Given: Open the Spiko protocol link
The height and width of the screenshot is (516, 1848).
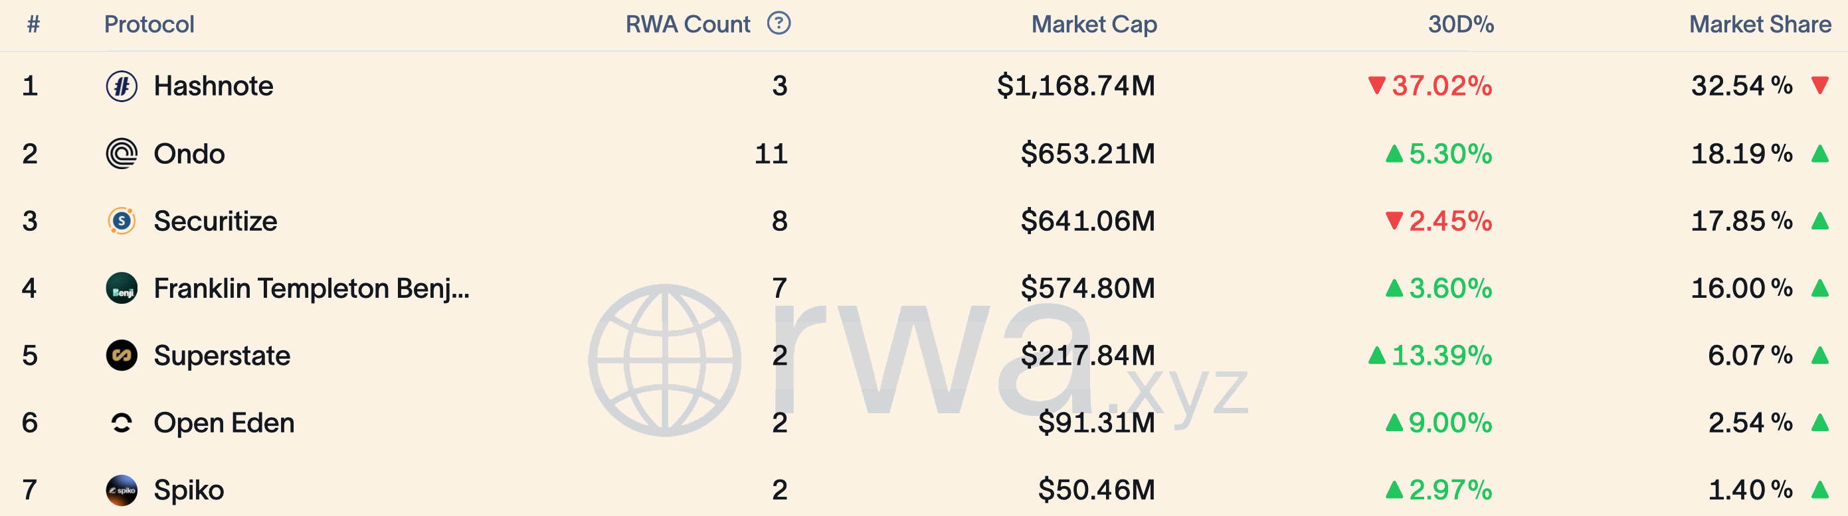Looking at the screenshot, I should [x=189, y=490].
